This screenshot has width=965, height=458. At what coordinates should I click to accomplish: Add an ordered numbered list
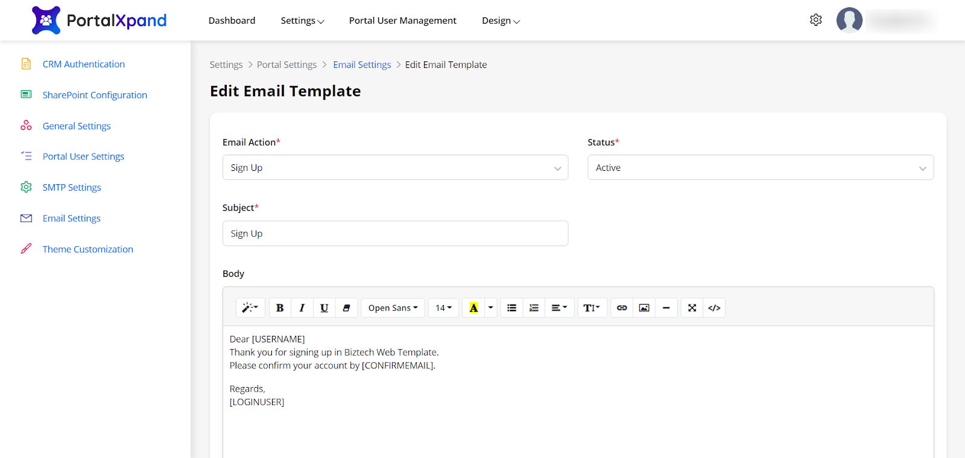click(x=534, y=308)
